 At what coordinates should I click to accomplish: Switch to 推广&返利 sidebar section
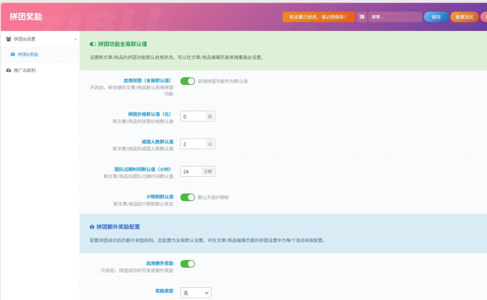(40, 70)
